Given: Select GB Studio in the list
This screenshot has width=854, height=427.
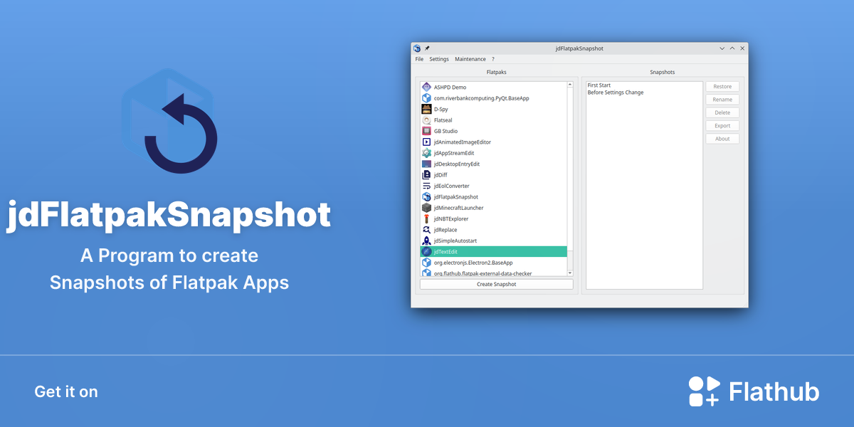Looking at the screenshot, I should (493, 131).
